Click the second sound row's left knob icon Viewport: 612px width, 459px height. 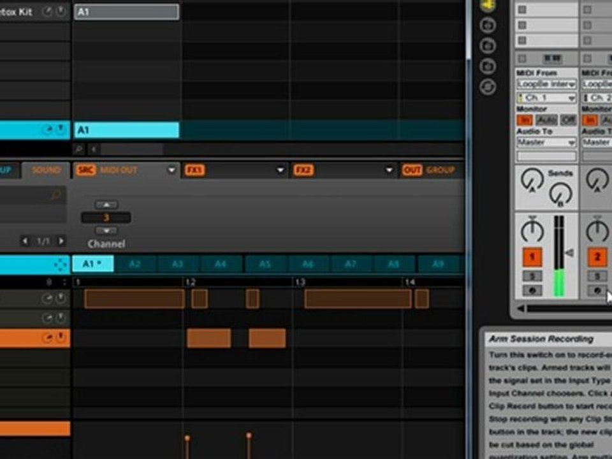47,319
